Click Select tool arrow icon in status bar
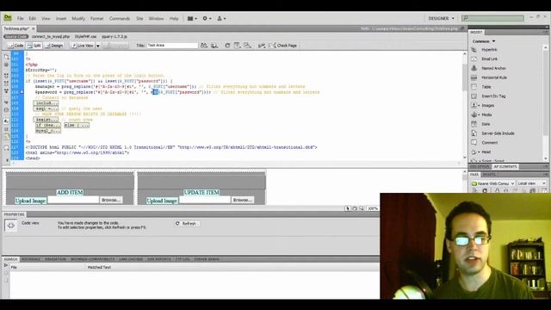 pos(348,208)
